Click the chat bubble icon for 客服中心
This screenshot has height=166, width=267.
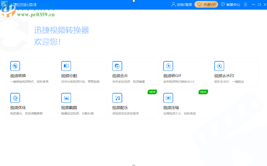click(x=223, y=4)
